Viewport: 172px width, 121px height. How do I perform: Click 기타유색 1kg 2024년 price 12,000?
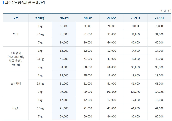[64, 51]
